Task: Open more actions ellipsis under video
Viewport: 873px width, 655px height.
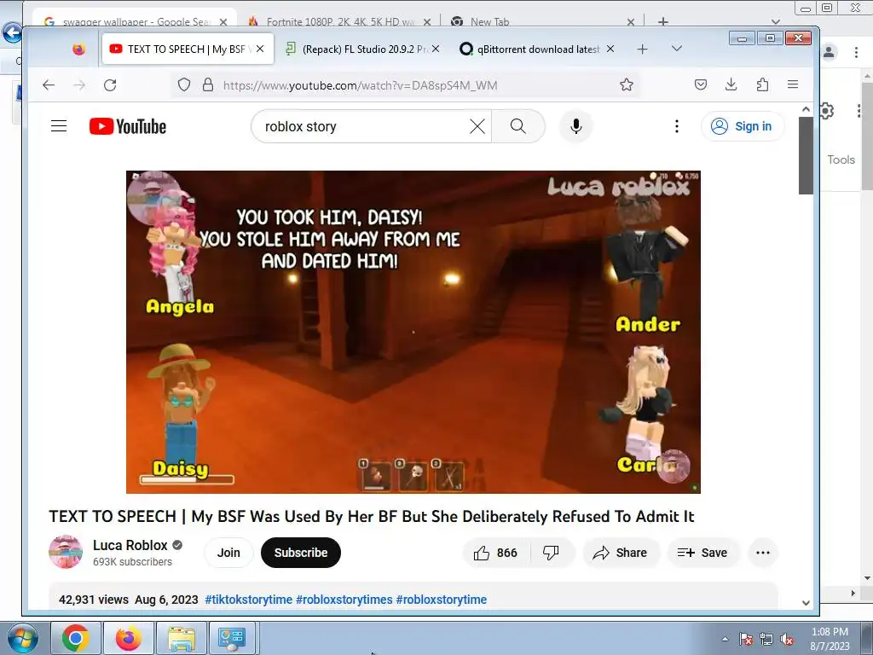Action: pos(763,553)
